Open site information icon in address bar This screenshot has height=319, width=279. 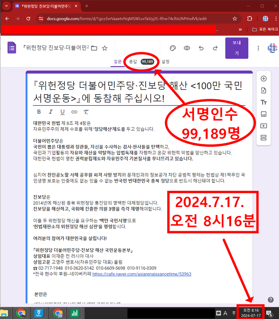pyautogui.click(x=41, y=18)
